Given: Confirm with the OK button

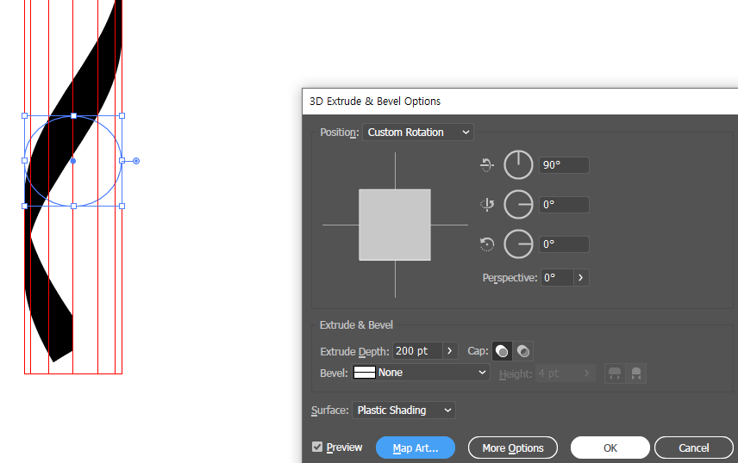Looking at the screenshot, I should point(610,448).
